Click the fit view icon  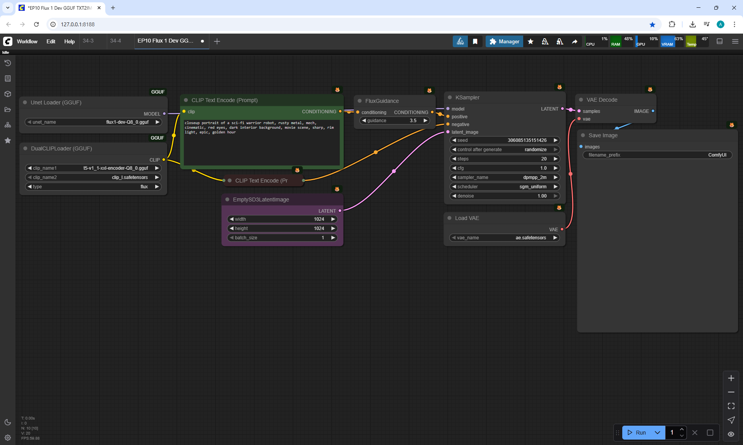[x=731, y=406]
